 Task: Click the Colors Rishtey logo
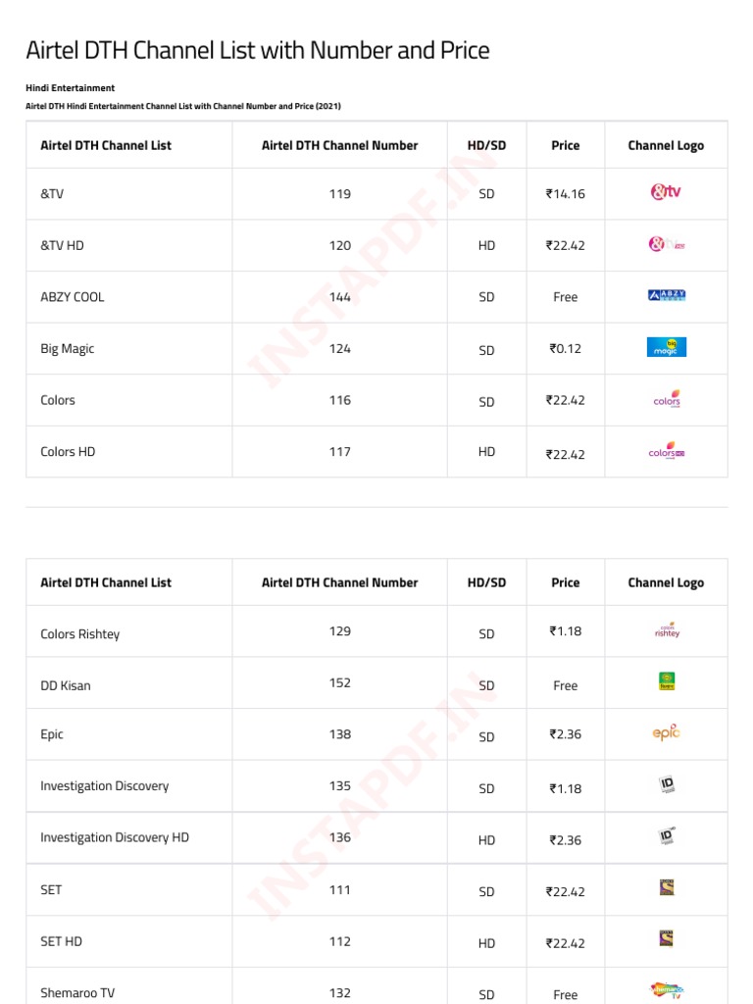point(666,630)
